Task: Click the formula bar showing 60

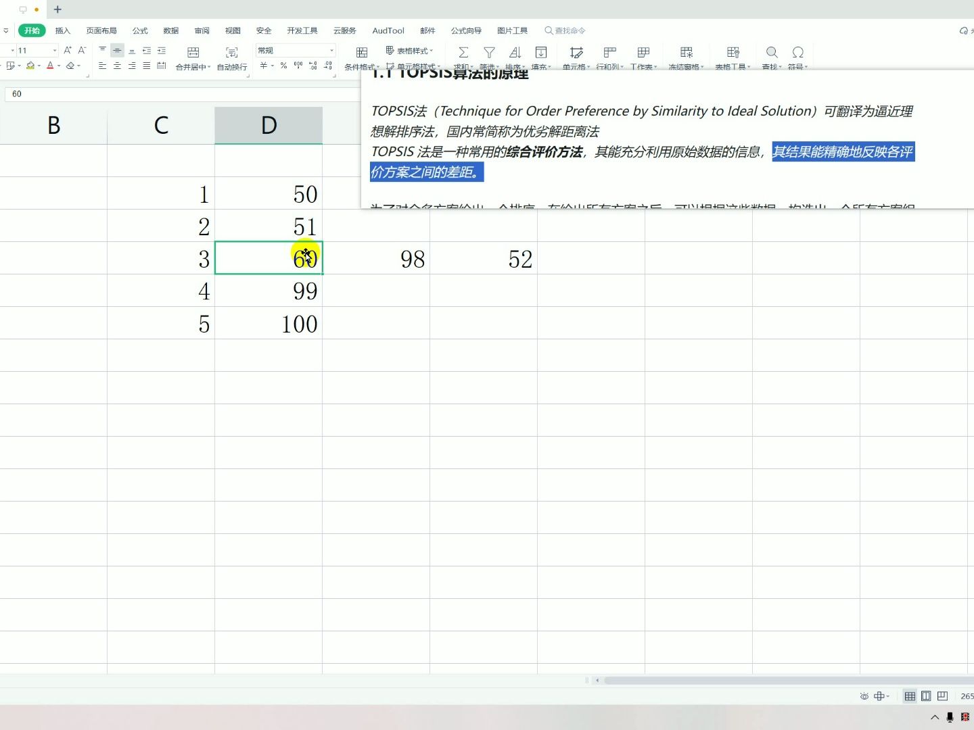Action: point(183,94)
